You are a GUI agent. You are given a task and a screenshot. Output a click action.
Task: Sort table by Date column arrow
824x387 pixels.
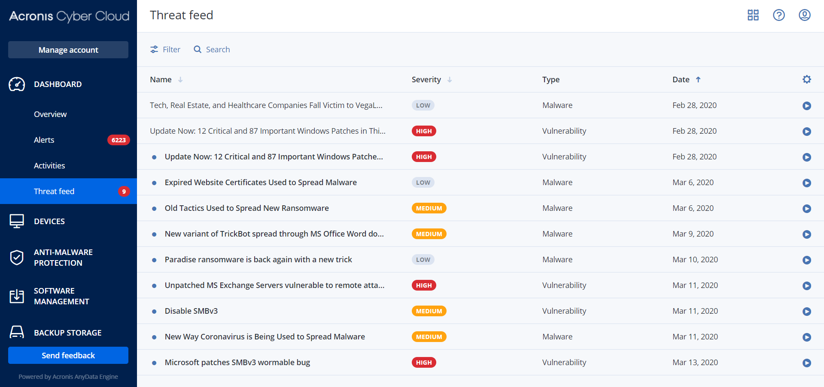point(698,80)
